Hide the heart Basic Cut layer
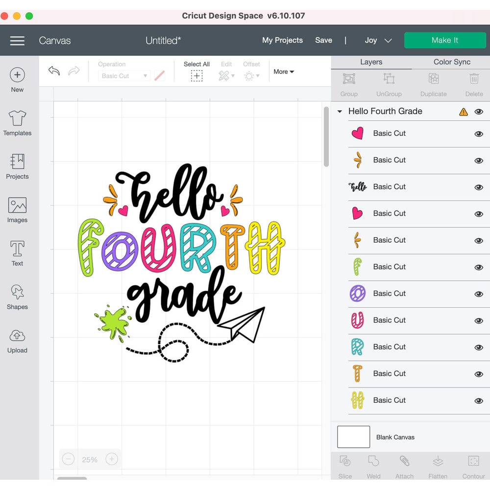490x490 pixels. click(479, 133)
